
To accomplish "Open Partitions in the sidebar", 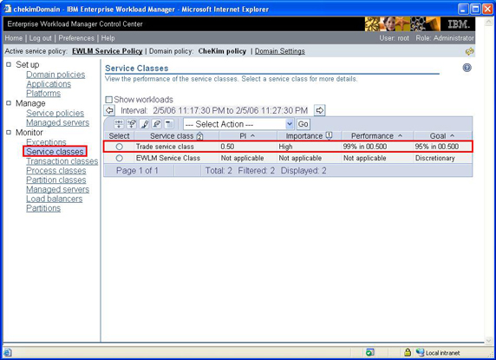I will click(43, 208).
